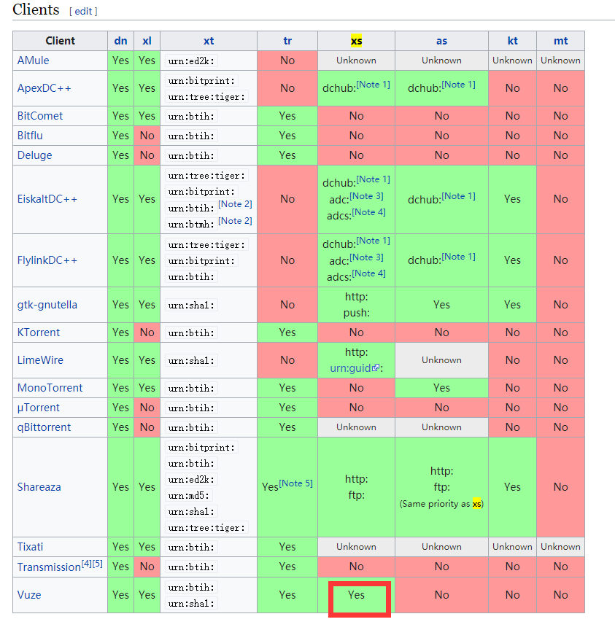Visit the Shareaza client page
This screenshot has width=615, height=630.
39,487
